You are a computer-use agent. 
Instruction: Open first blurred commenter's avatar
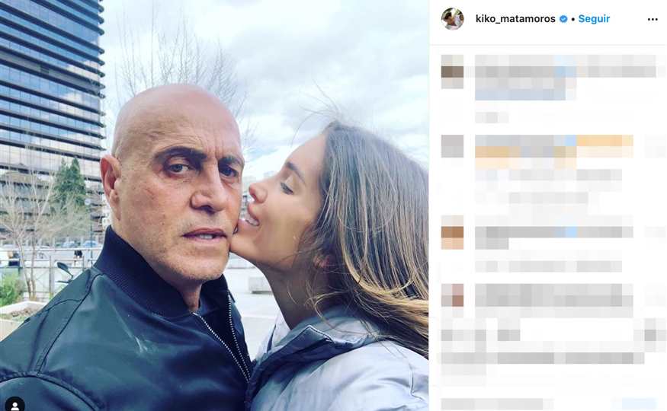point(452,72)
